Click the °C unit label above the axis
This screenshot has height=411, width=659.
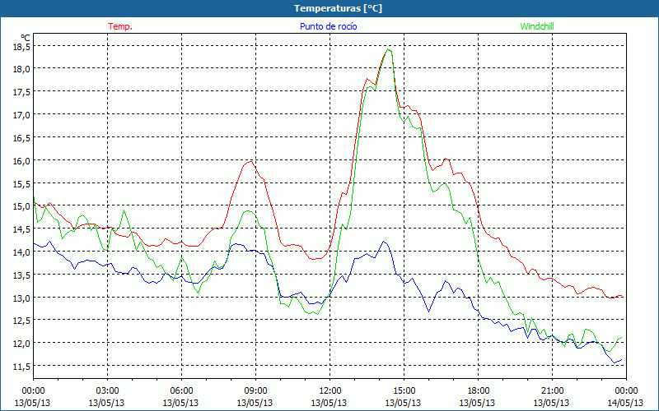pos(26,38)
